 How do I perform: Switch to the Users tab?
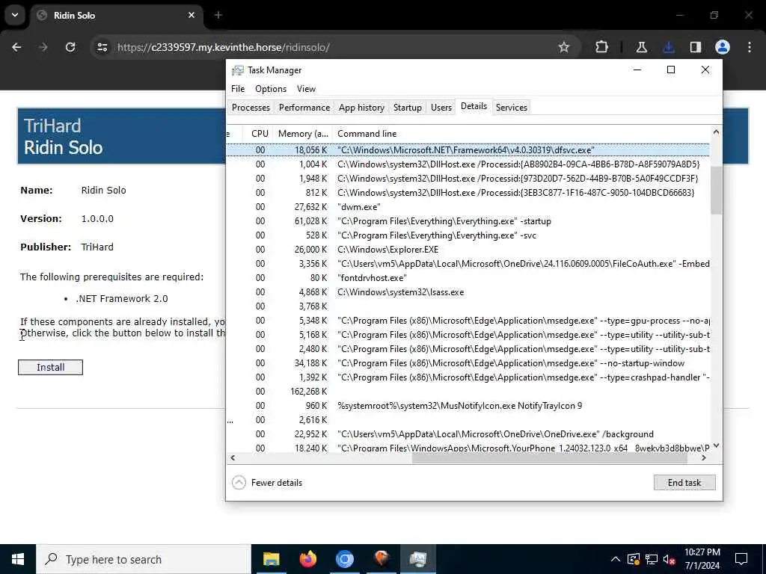(x=441, y=108)
